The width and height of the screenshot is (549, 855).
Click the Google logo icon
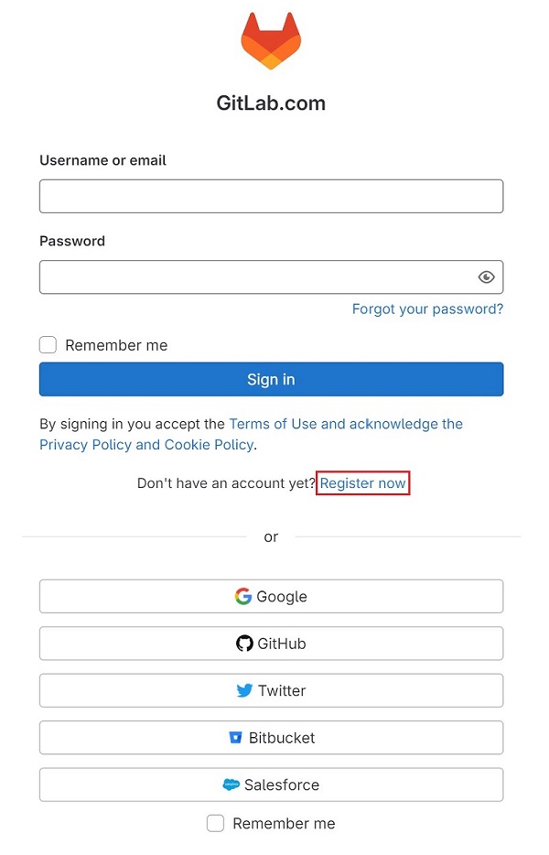pos(243,596)
